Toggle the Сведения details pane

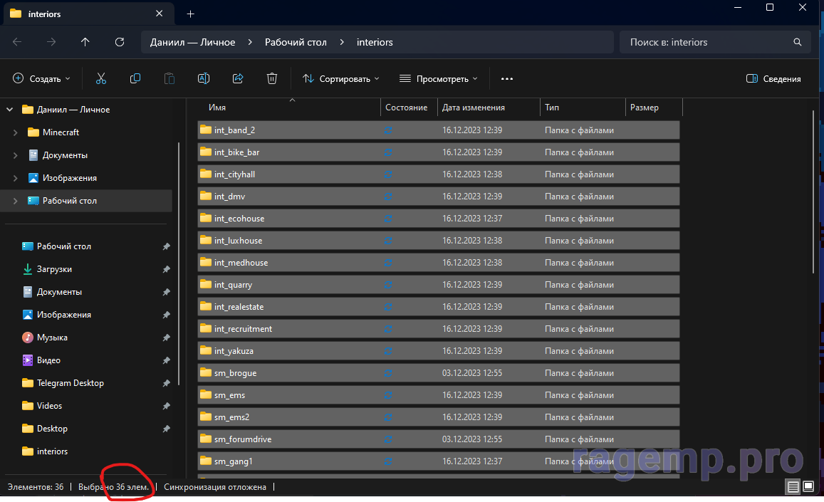point(773,79)
